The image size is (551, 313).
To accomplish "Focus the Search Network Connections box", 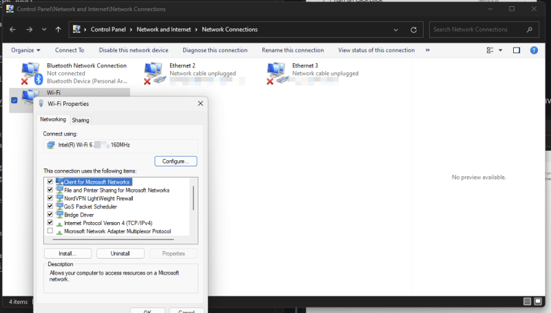I will [x=484, y=30].
